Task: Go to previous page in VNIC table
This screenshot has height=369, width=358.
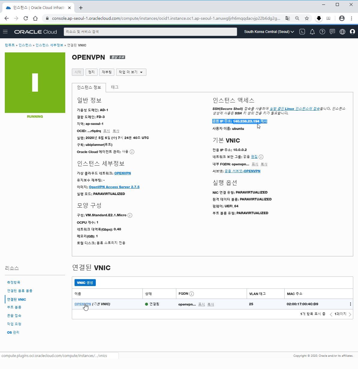Action: 331,314
